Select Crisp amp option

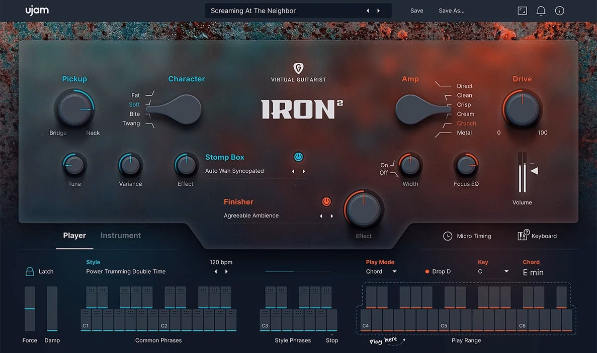pos(464,104)
